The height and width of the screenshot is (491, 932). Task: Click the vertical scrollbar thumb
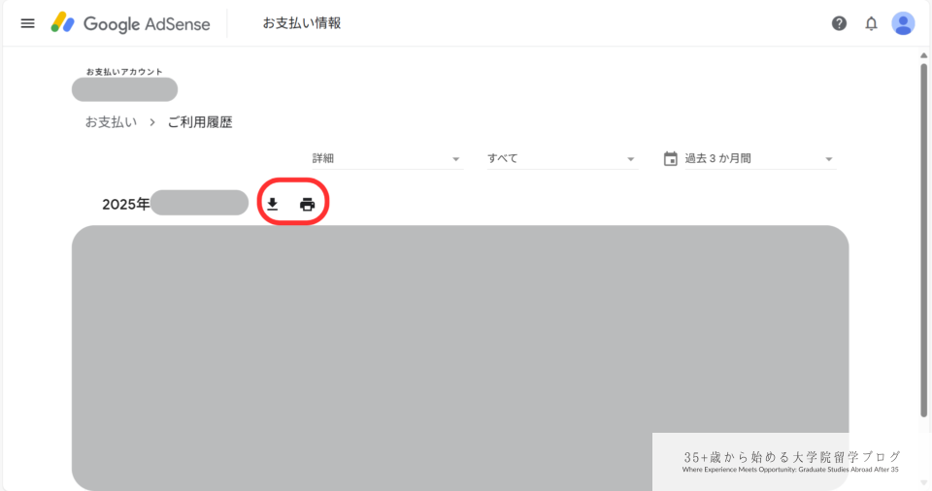click(x=923, y=240)
